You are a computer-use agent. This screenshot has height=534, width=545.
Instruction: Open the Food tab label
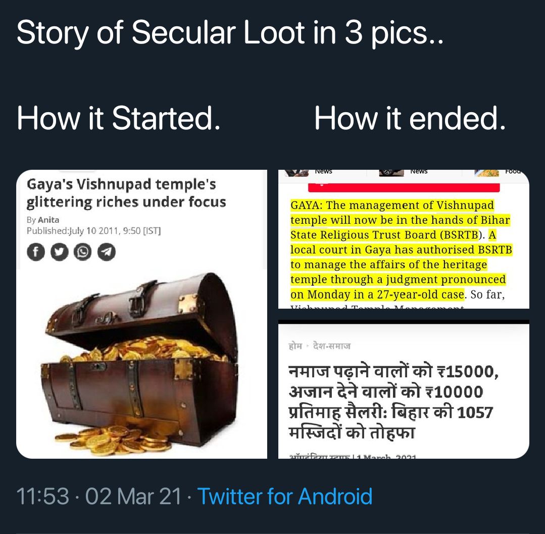pos(513,171)
